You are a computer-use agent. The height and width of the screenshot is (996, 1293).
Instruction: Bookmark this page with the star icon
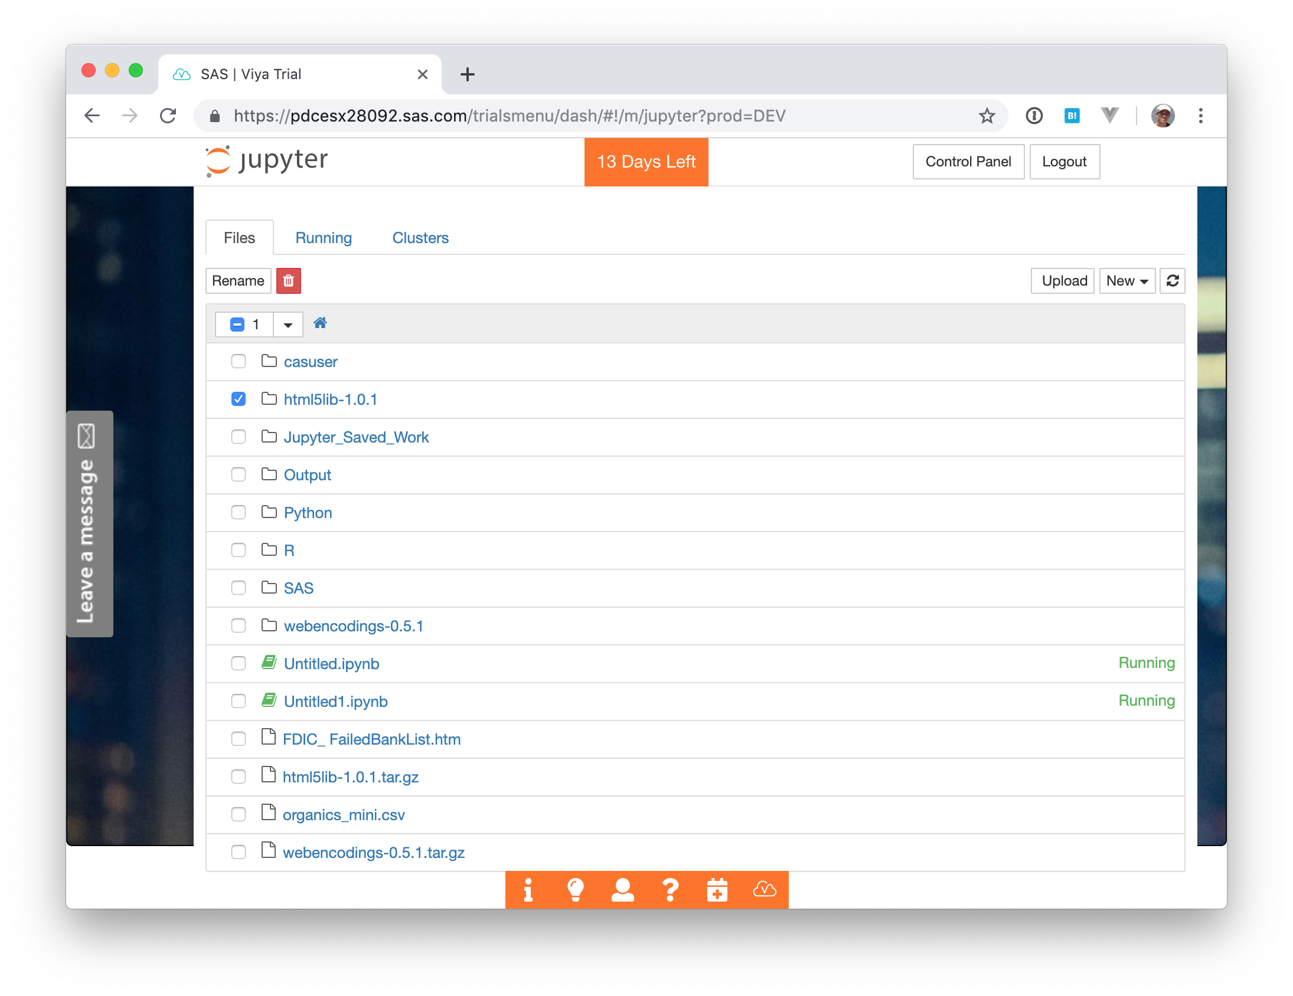[987, 116]
